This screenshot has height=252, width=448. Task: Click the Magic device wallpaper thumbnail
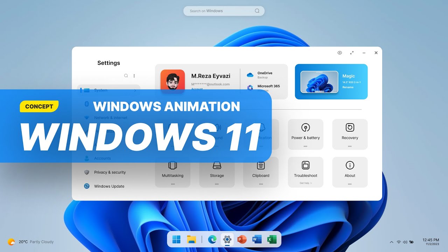point(319,82)
